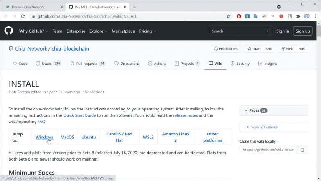
Task: Open the repository Notifications bell button
Action: (226, 49)
